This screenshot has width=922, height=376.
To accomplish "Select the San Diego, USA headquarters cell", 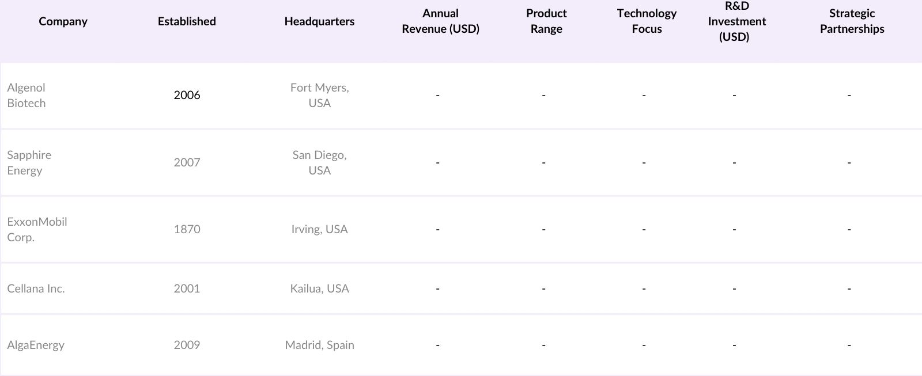I will click(319, 163).
